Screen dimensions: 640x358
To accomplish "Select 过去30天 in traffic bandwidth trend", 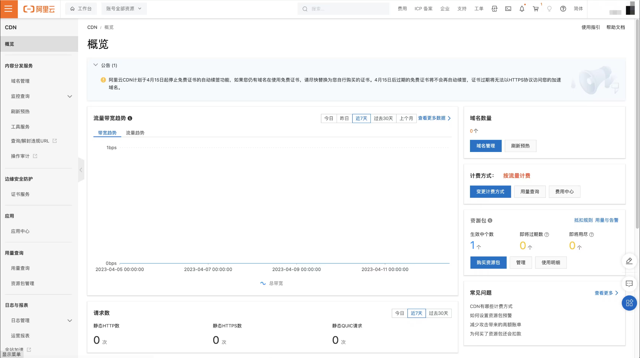I will (x=383, y=118).
